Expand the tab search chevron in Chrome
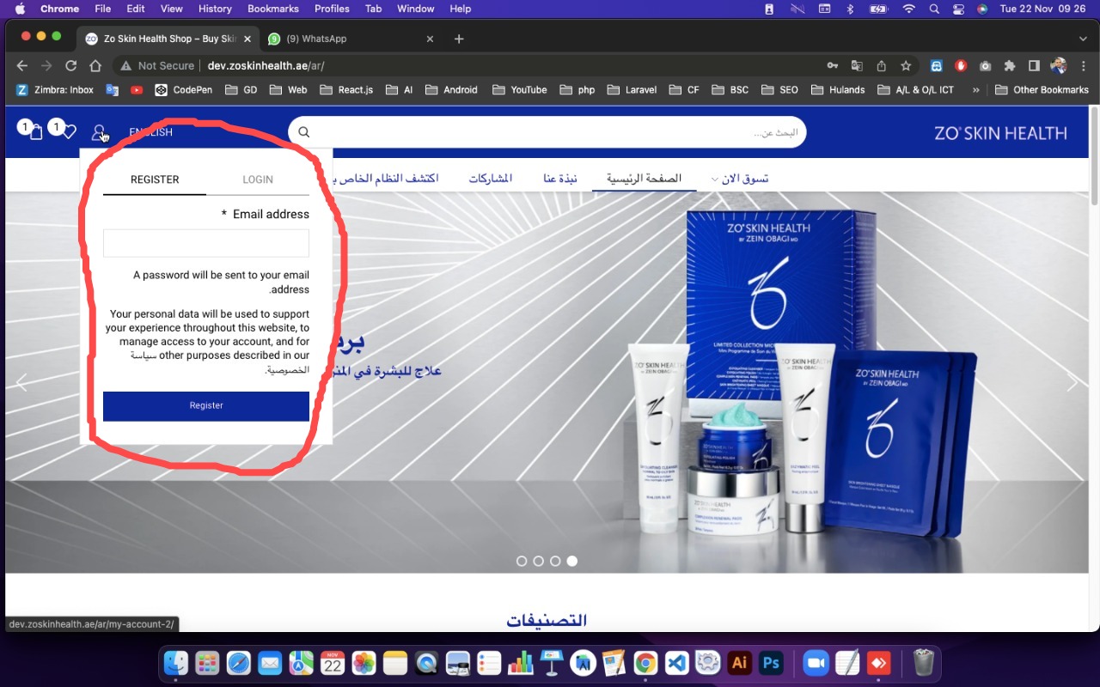 click(1083, 39)
